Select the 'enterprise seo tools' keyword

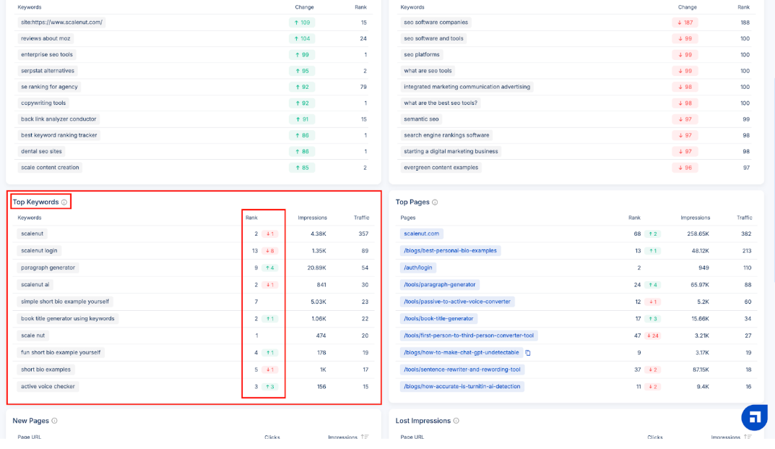coord(47,55)
